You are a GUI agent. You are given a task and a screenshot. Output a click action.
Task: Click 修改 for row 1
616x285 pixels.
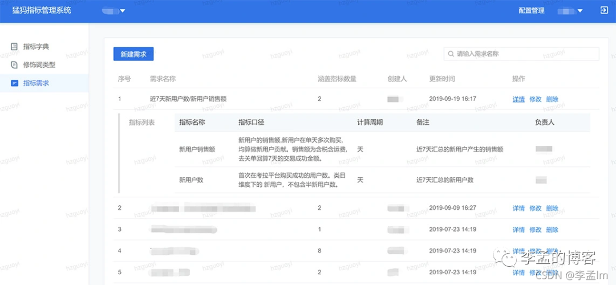pyautogui.click(x=536, y=99)
